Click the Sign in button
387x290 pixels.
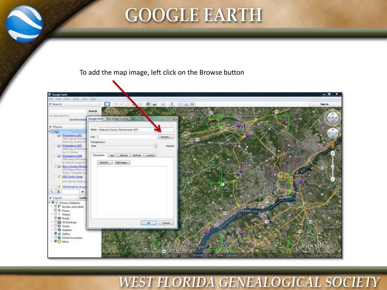325,104
